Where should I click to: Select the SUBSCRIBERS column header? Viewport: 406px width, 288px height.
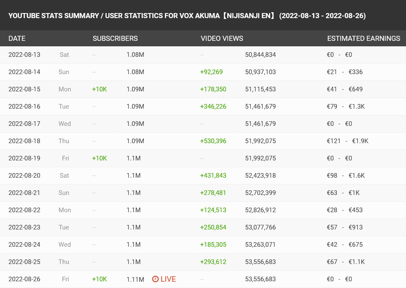115,38
